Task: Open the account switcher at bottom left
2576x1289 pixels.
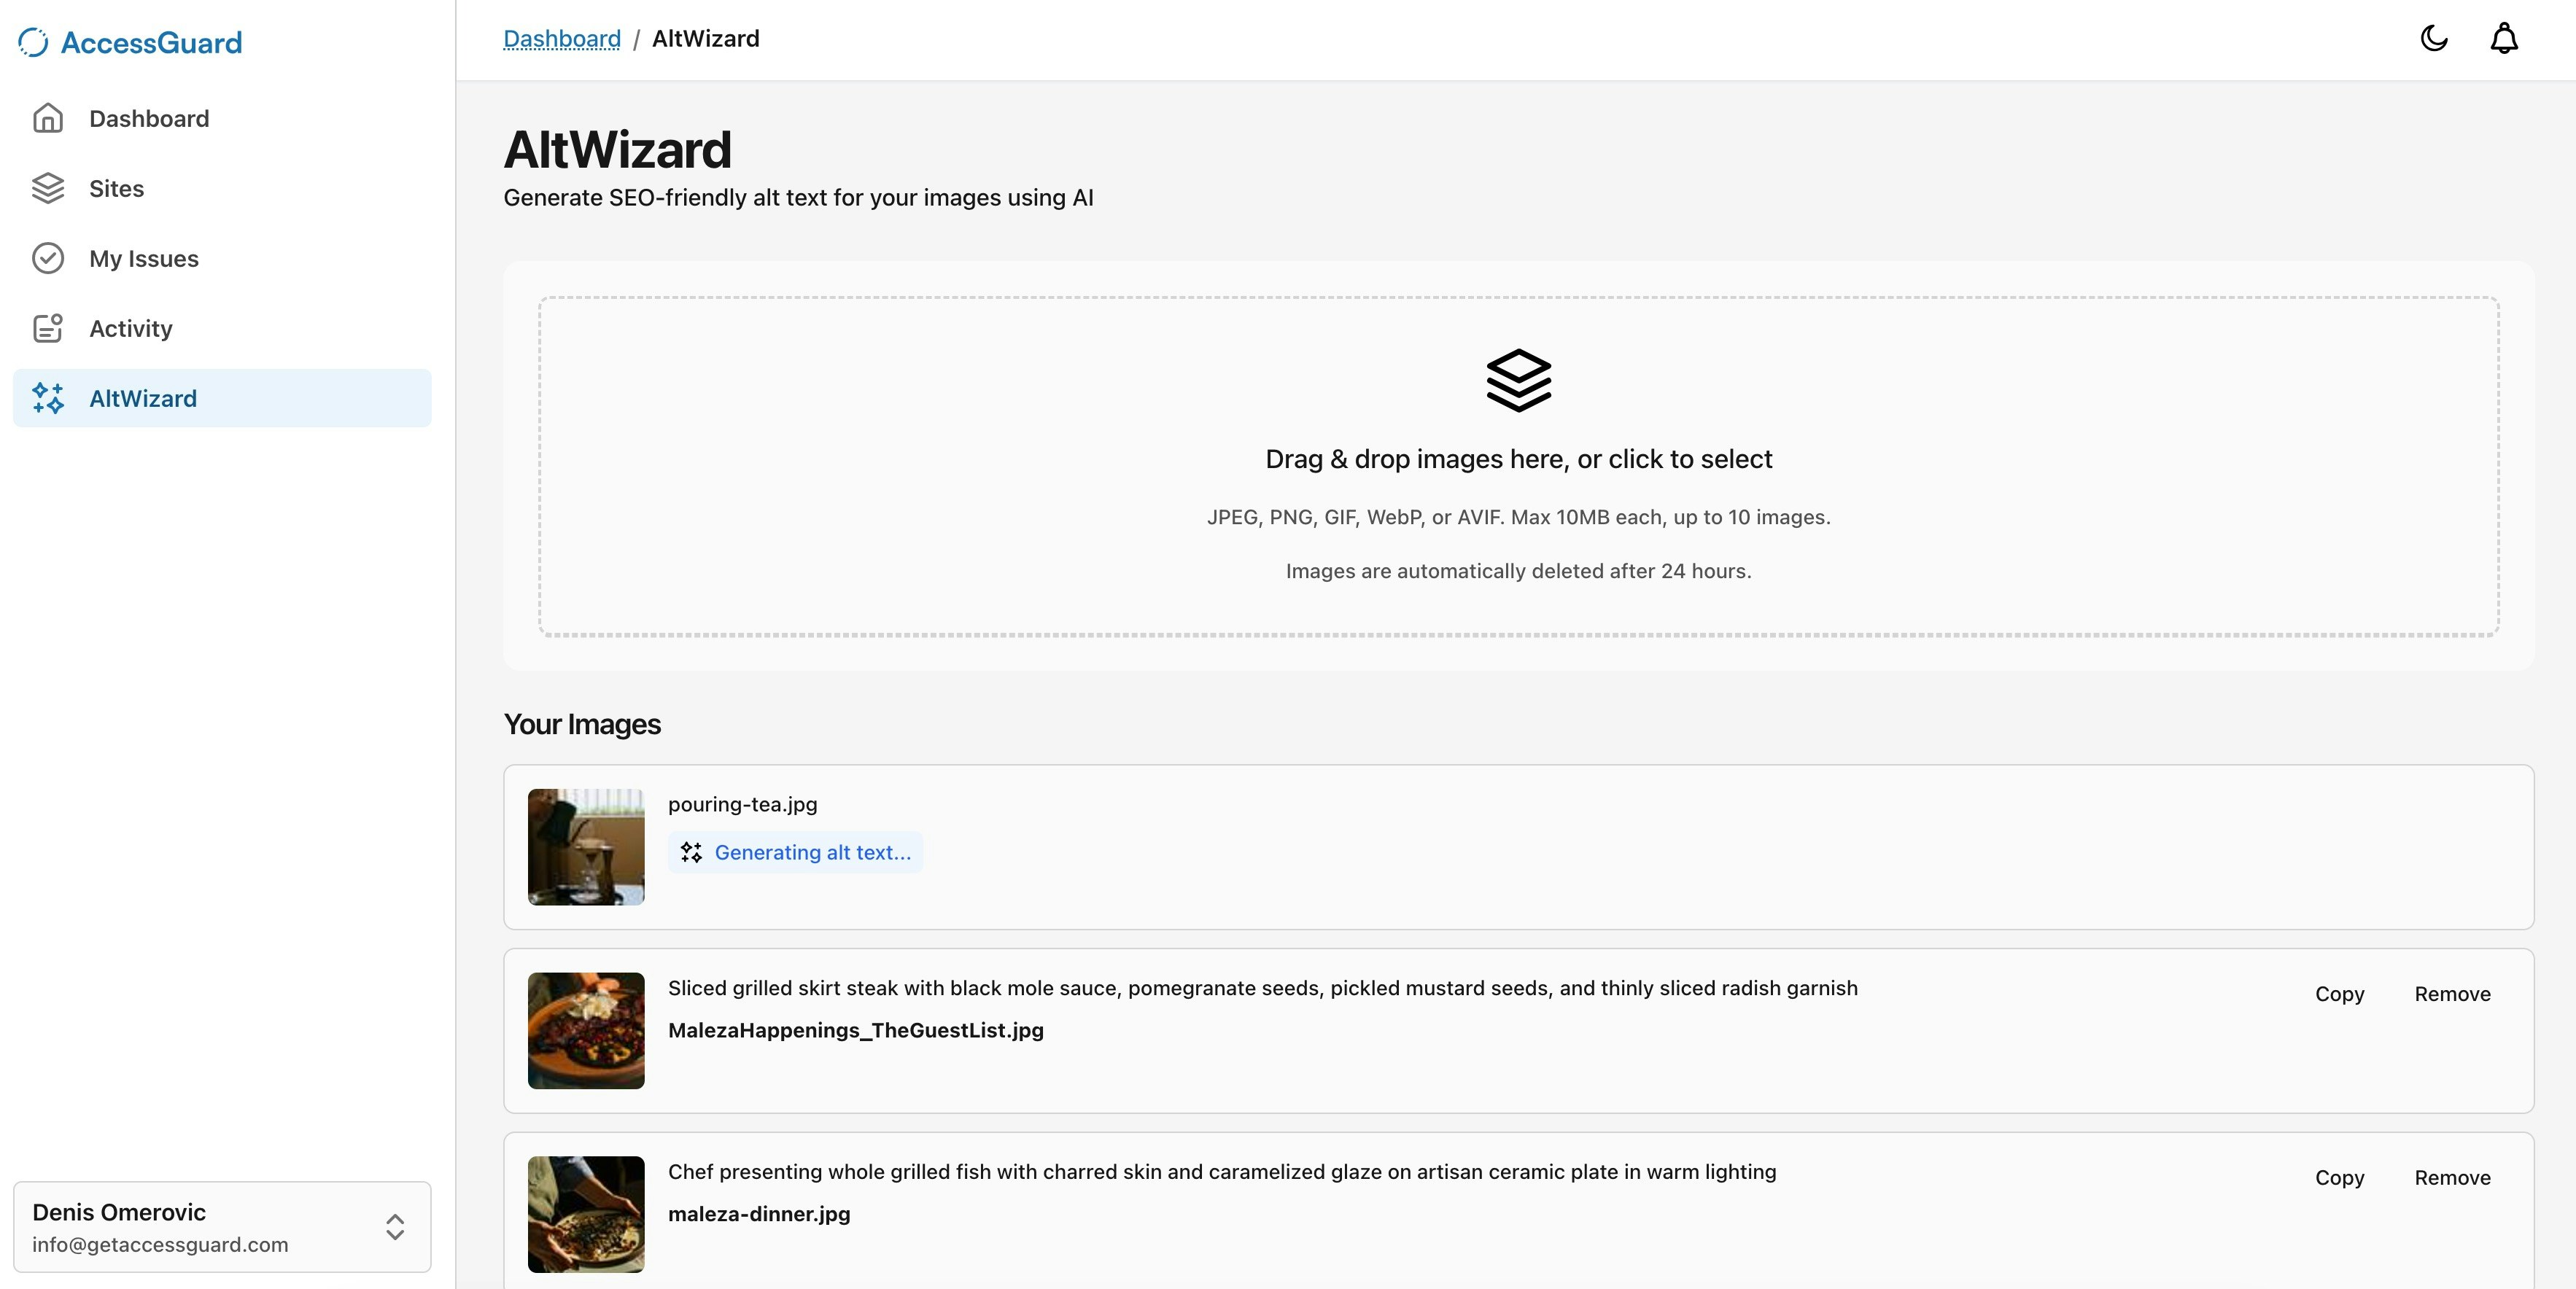Action: [222, 1227]
